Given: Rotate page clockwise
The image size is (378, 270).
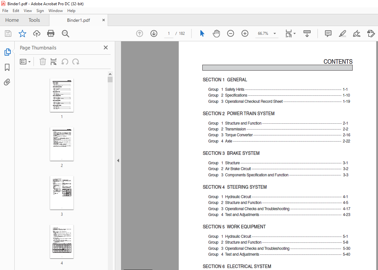Looking at the screenshot, I should click(76, 62).
